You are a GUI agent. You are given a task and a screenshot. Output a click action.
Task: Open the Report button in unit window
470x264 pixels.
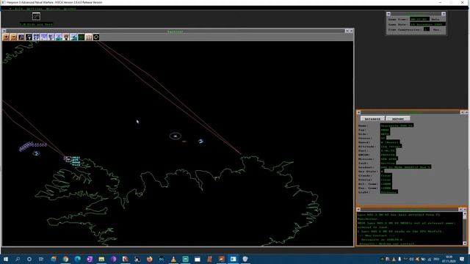tap(398, 119)
